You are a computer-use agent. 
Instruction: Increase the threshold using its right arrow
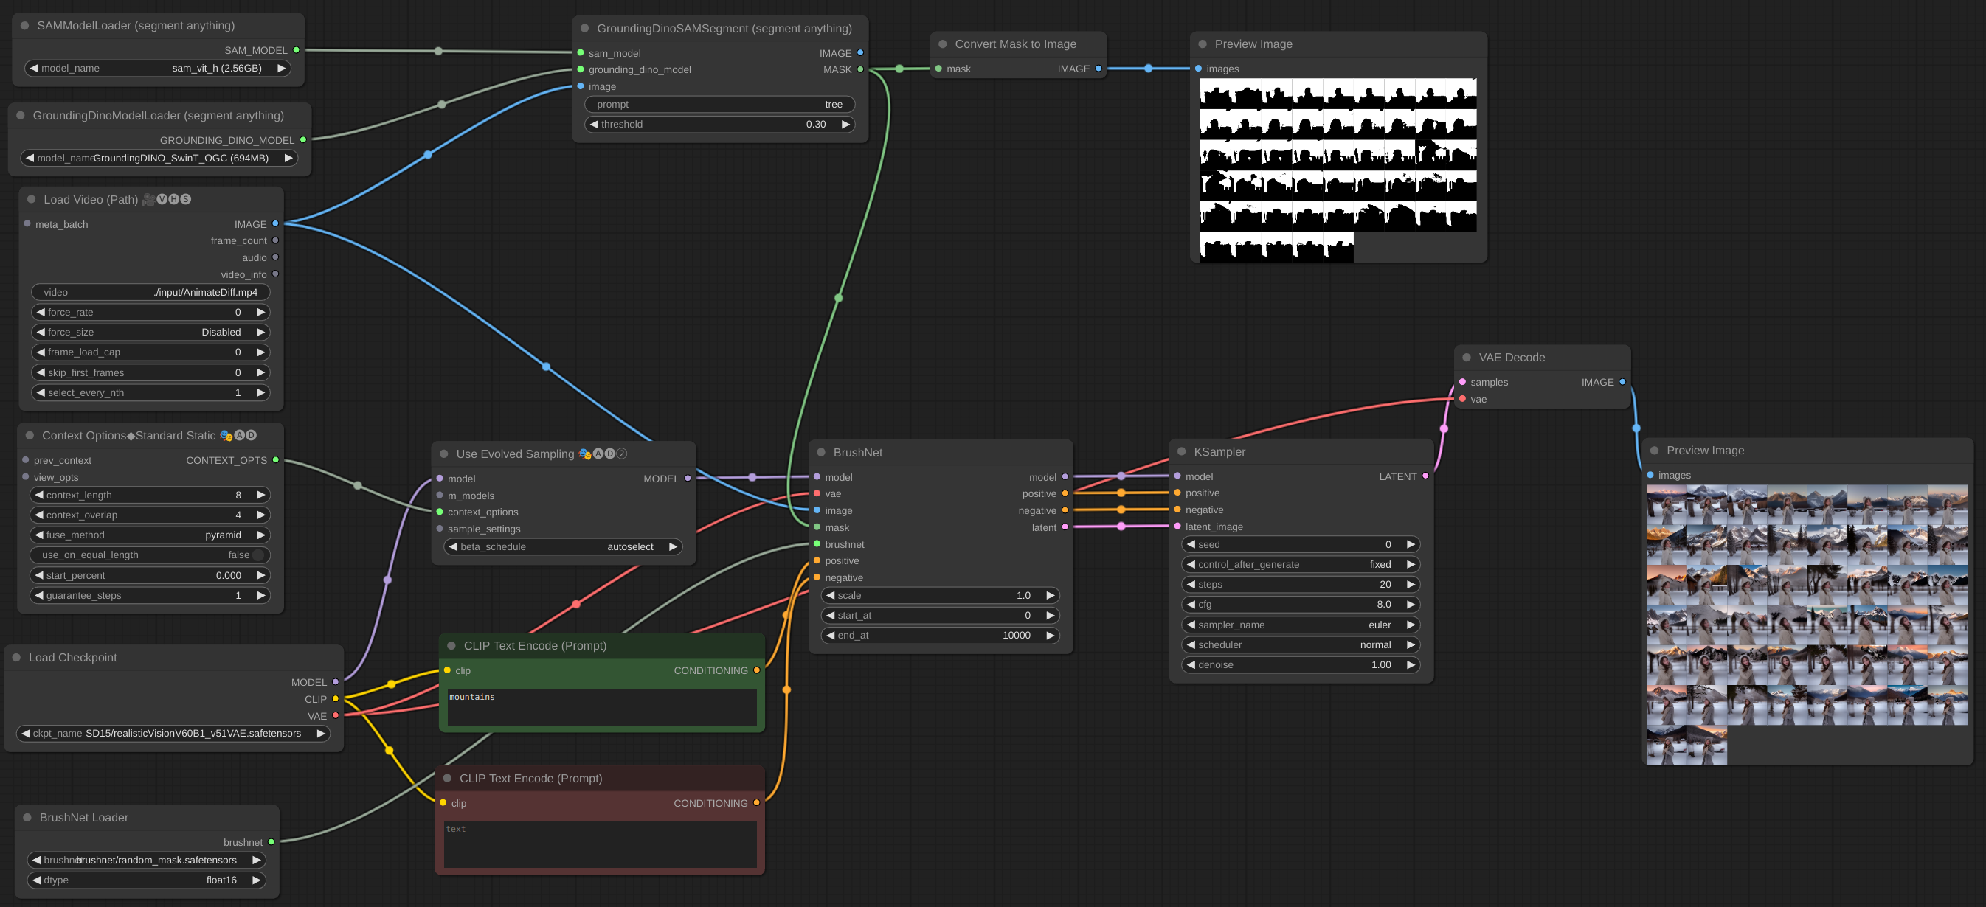[845, 124]
